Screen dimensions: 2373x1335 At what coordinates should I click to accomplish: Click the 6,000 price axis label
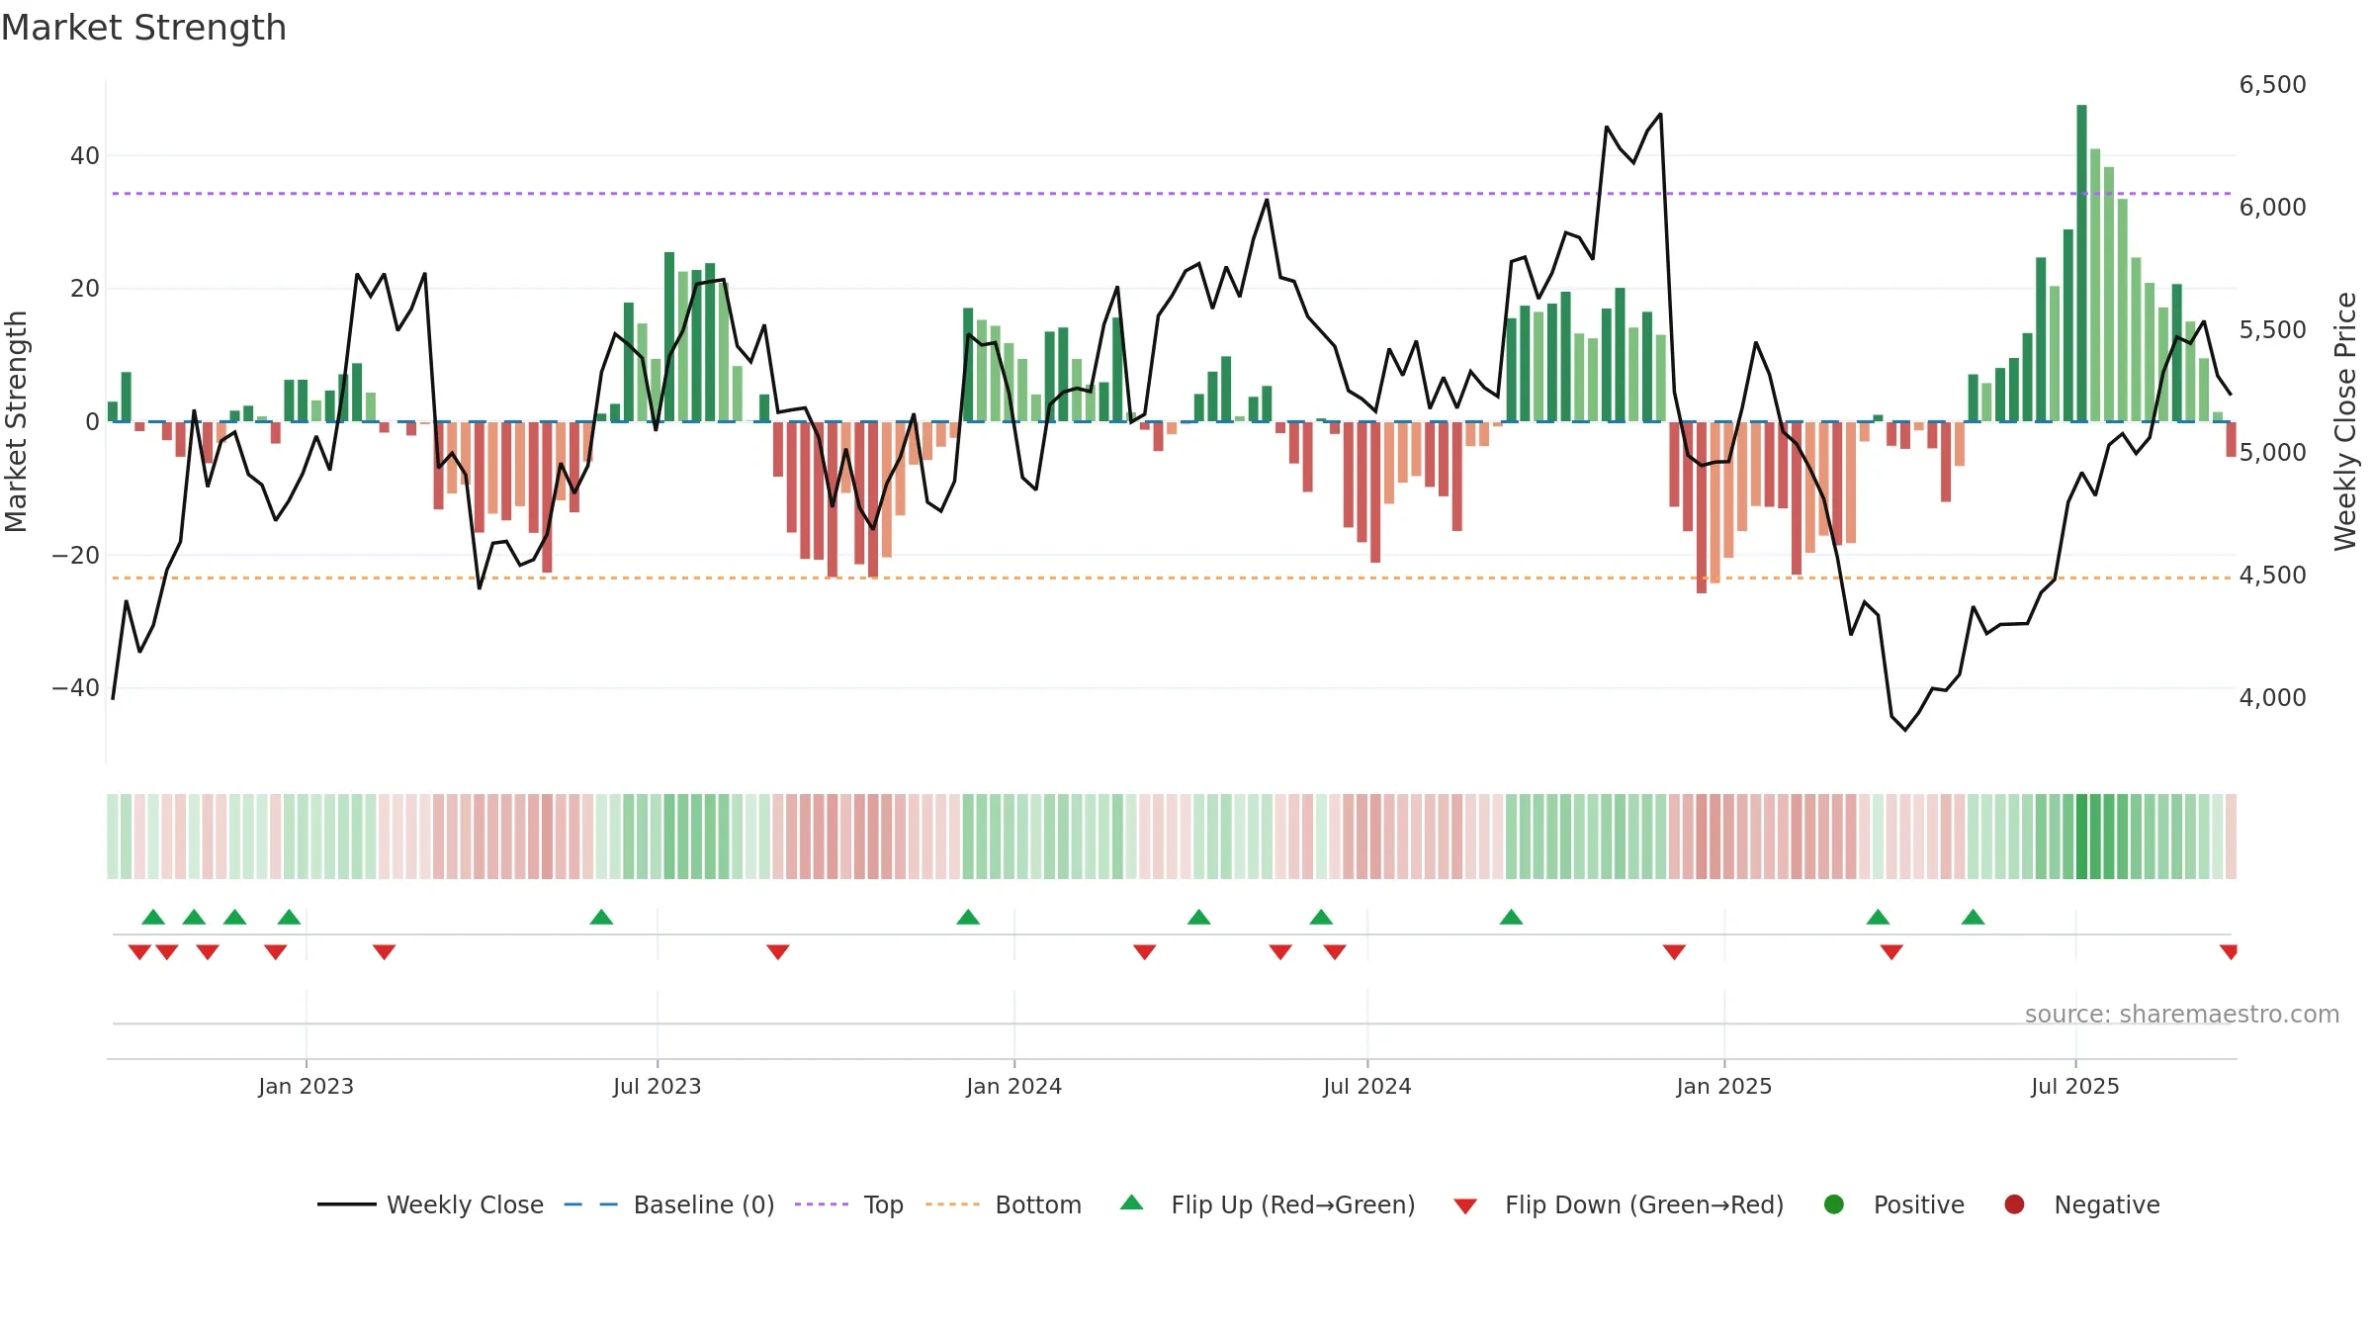point(2273,208)
